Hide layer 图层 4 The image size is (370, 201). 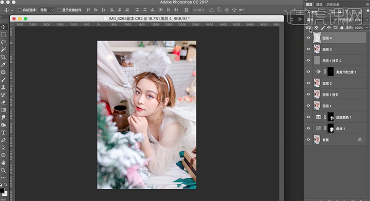308,38
